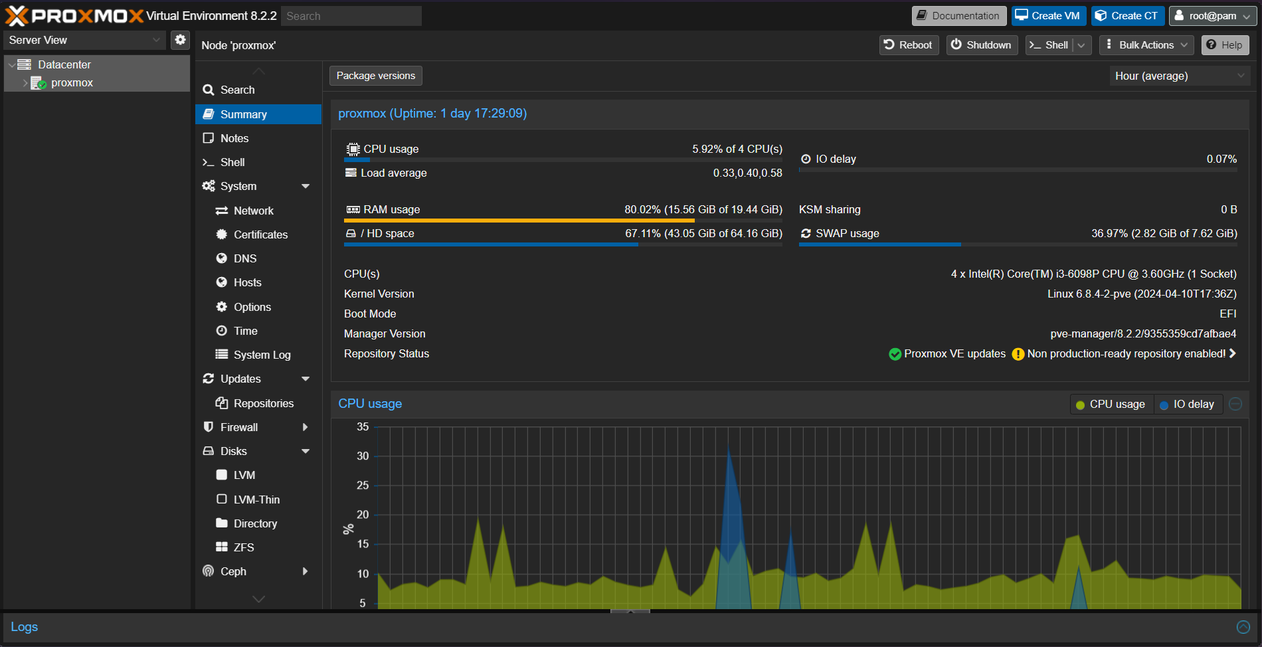1262x647 pixels.
Task: Open the Repositories page
Action: (258, 403)
